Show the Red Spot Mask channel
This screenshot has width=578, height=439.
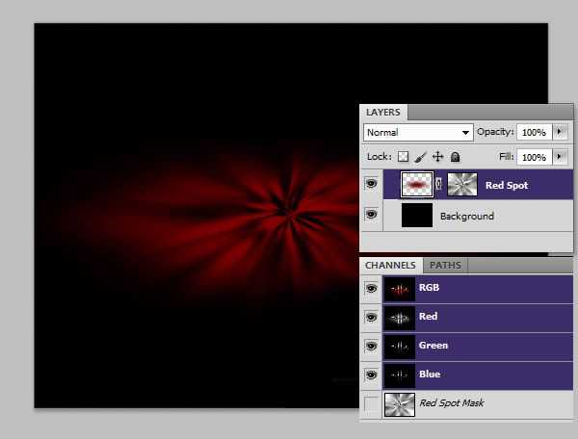[371, 403]
